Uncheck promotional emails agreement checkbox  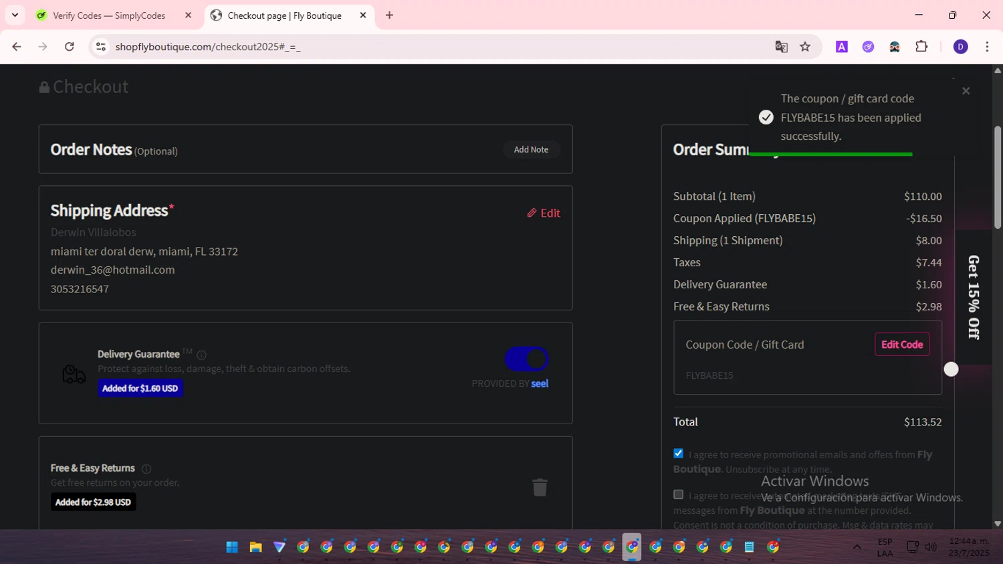click(678, 454)
